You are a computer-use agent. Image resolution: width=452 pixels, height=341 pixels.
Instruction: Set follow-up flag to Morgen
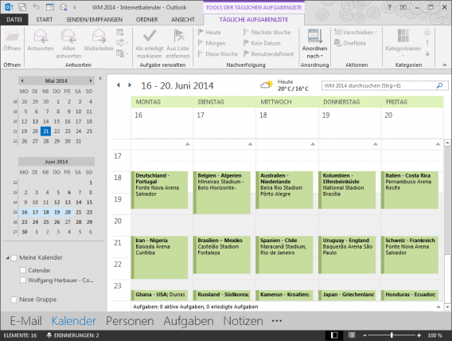click(x=212, y=43)
